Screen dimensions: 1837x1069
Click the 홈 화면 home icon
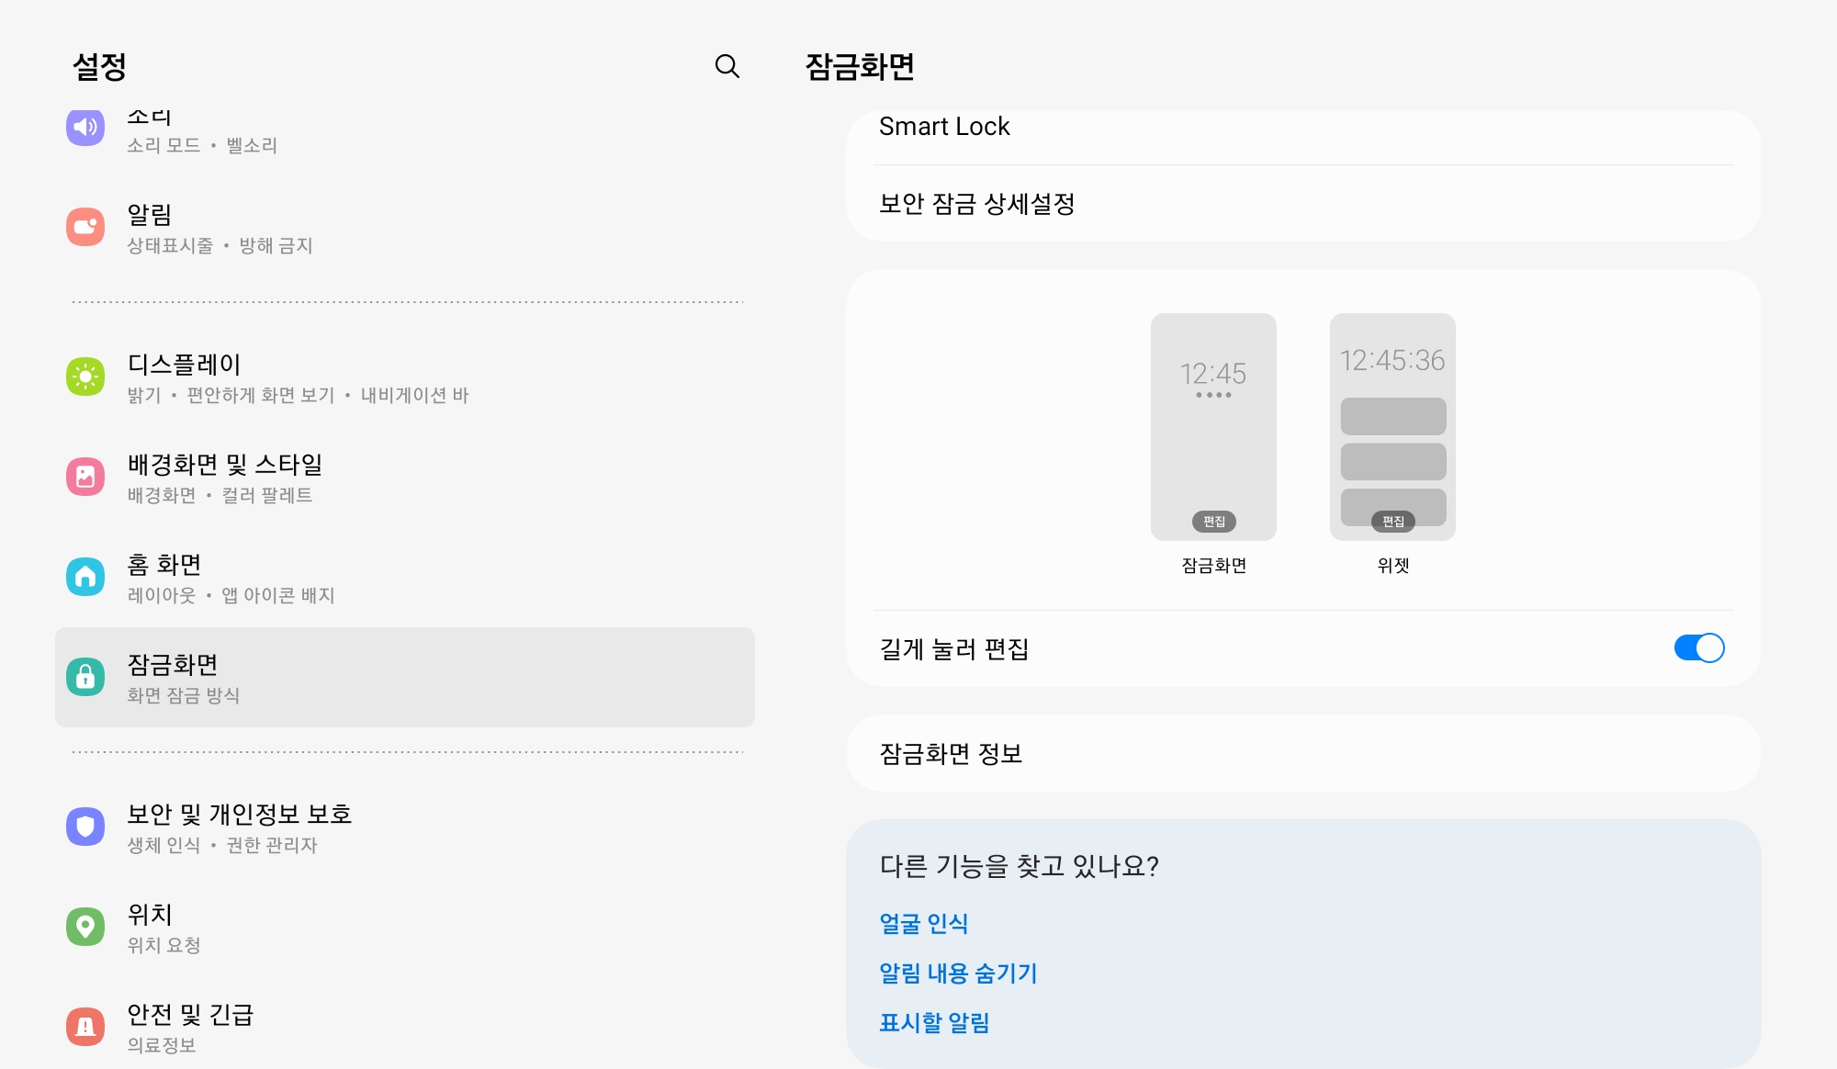pyautogui.click(x=85, y=577)
